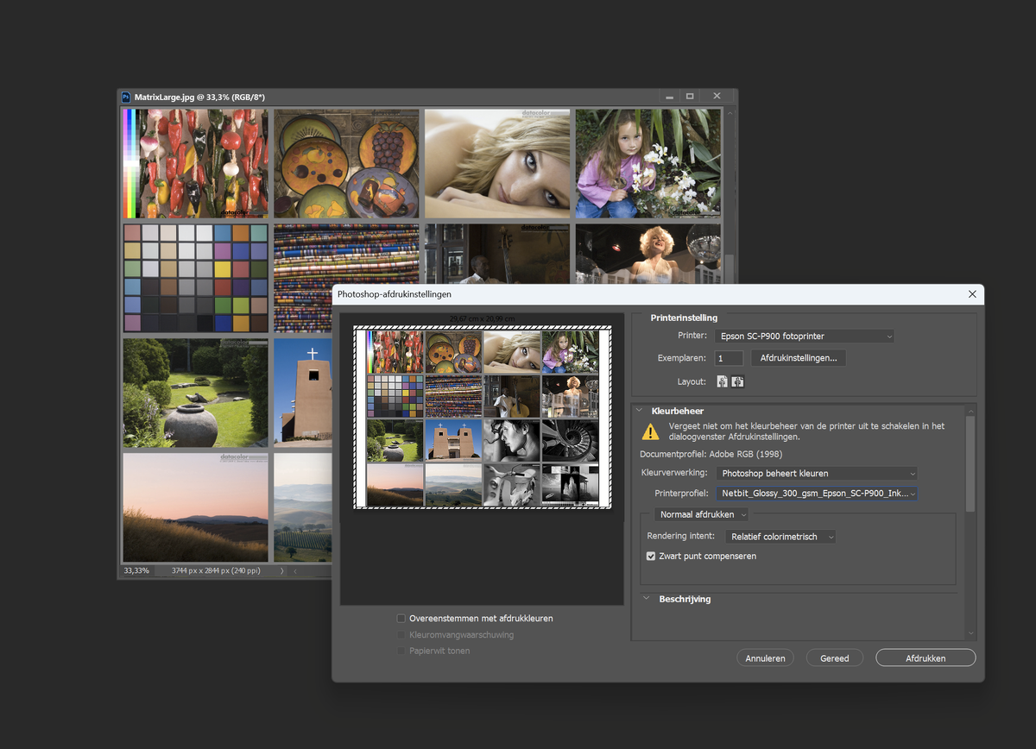
Task: Select landscape layout orientation icon
Action: coord(738,381)
